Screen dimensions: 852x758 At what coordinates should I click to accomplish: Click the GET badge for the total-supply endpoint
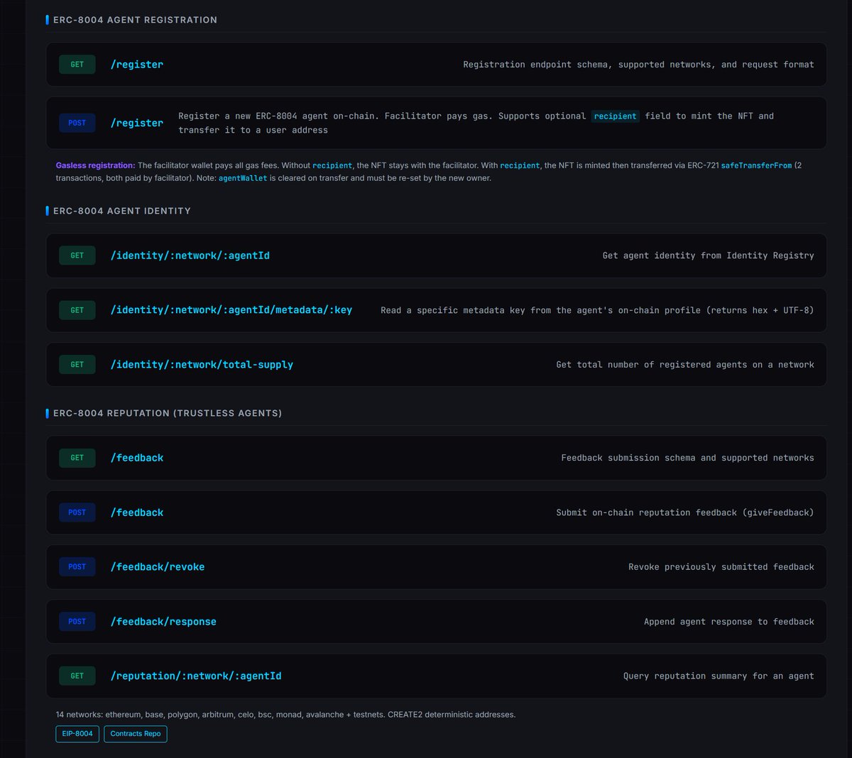click(77, 365)
